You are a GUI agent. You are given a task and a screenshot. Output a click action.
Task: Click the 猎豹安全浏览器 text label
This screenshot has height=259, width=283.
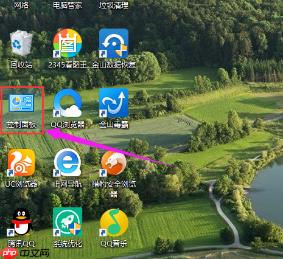(114, 189)
